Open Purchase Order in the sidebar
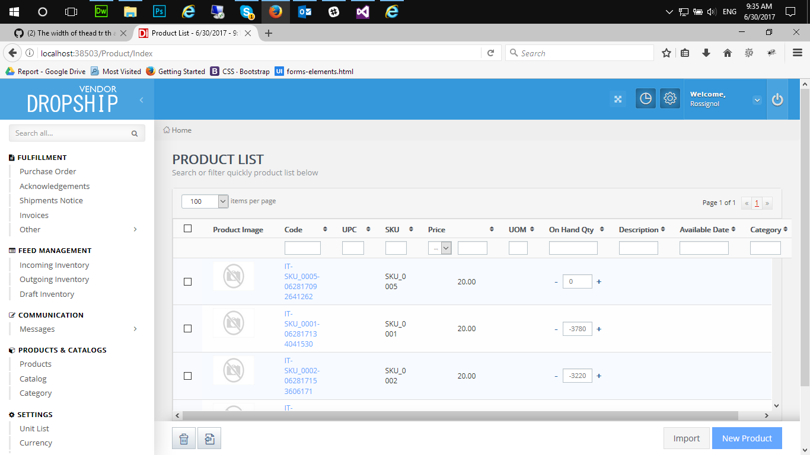 click(x=48, y=171)
